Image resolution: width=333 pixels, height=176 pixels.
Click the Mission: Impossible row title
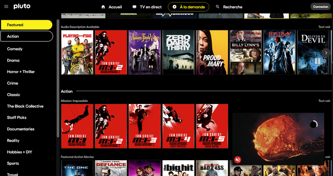(74, 101)
